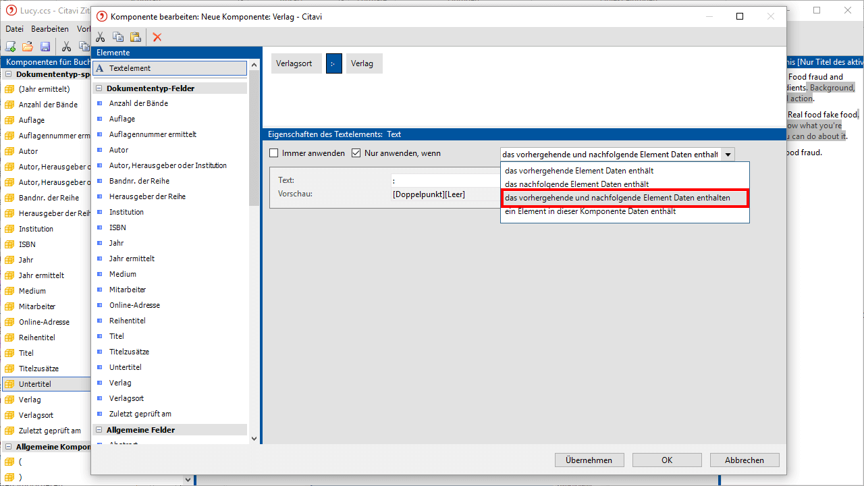Open the condition dropdown arrow
The height and width of the screenshot is (486, 864).
728,155
